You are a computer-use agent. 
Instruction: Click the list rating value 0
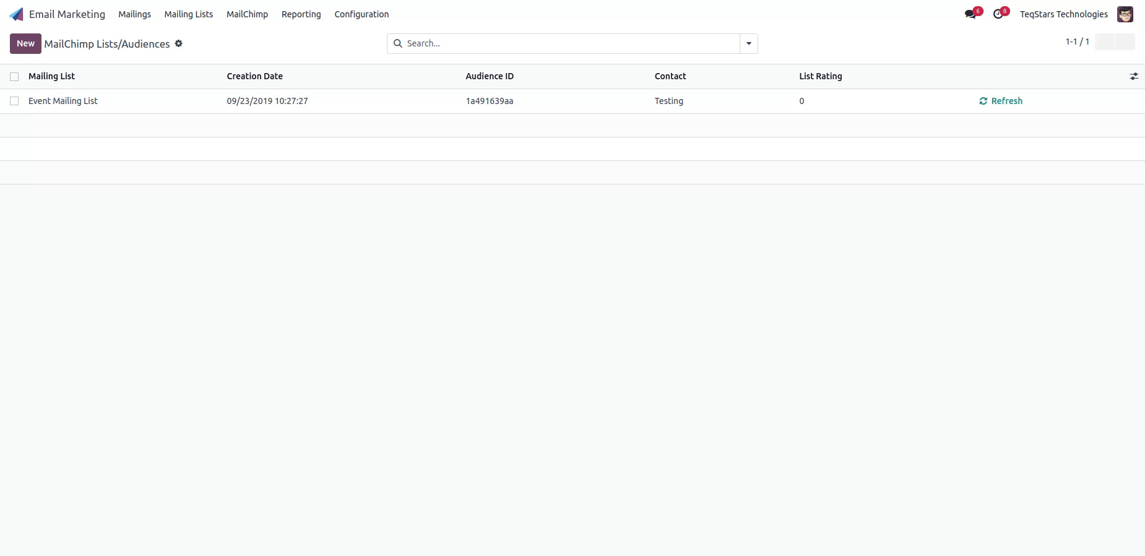tap(801, 101)
